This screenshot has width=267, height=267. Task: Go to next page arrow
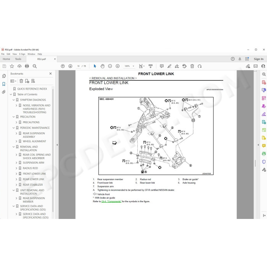[x=70, y=66]
